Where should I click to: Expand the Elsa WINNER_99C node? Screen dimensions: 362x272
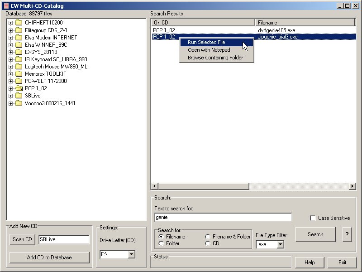10,45
